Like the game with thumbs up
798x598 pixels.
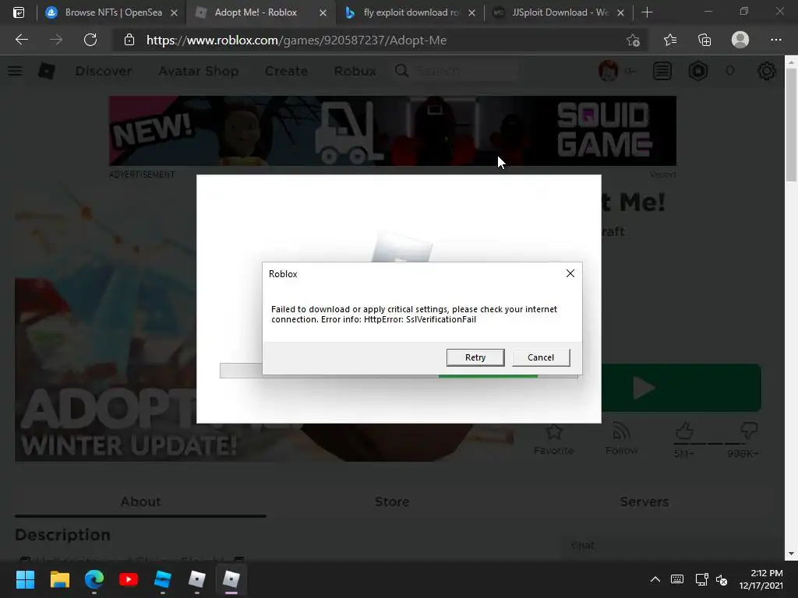684,431
